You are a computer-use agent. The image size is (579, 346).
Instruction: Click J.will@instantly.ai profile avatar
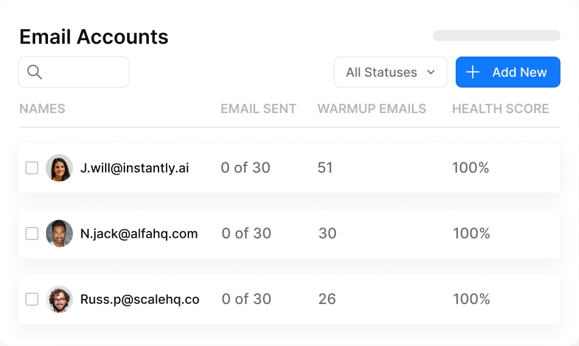coord(59,168)
